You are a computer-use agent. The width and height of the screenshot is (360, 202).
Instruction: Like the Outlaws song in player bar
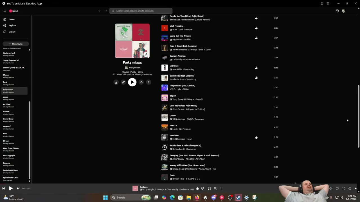[x=197, y=189]
